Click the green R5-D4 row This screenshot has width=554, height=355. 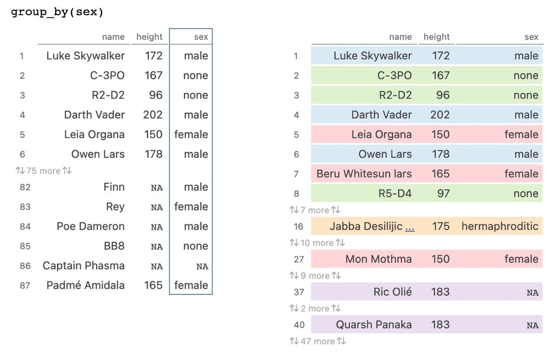(426, 194)
